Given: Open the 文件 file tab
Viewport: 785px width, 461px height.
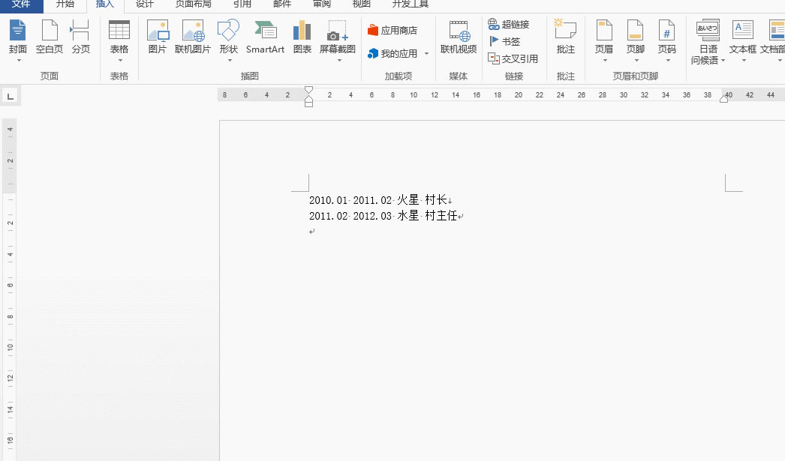Looking at the screenshot, I should pyautogui.click(x=21, y=4).
